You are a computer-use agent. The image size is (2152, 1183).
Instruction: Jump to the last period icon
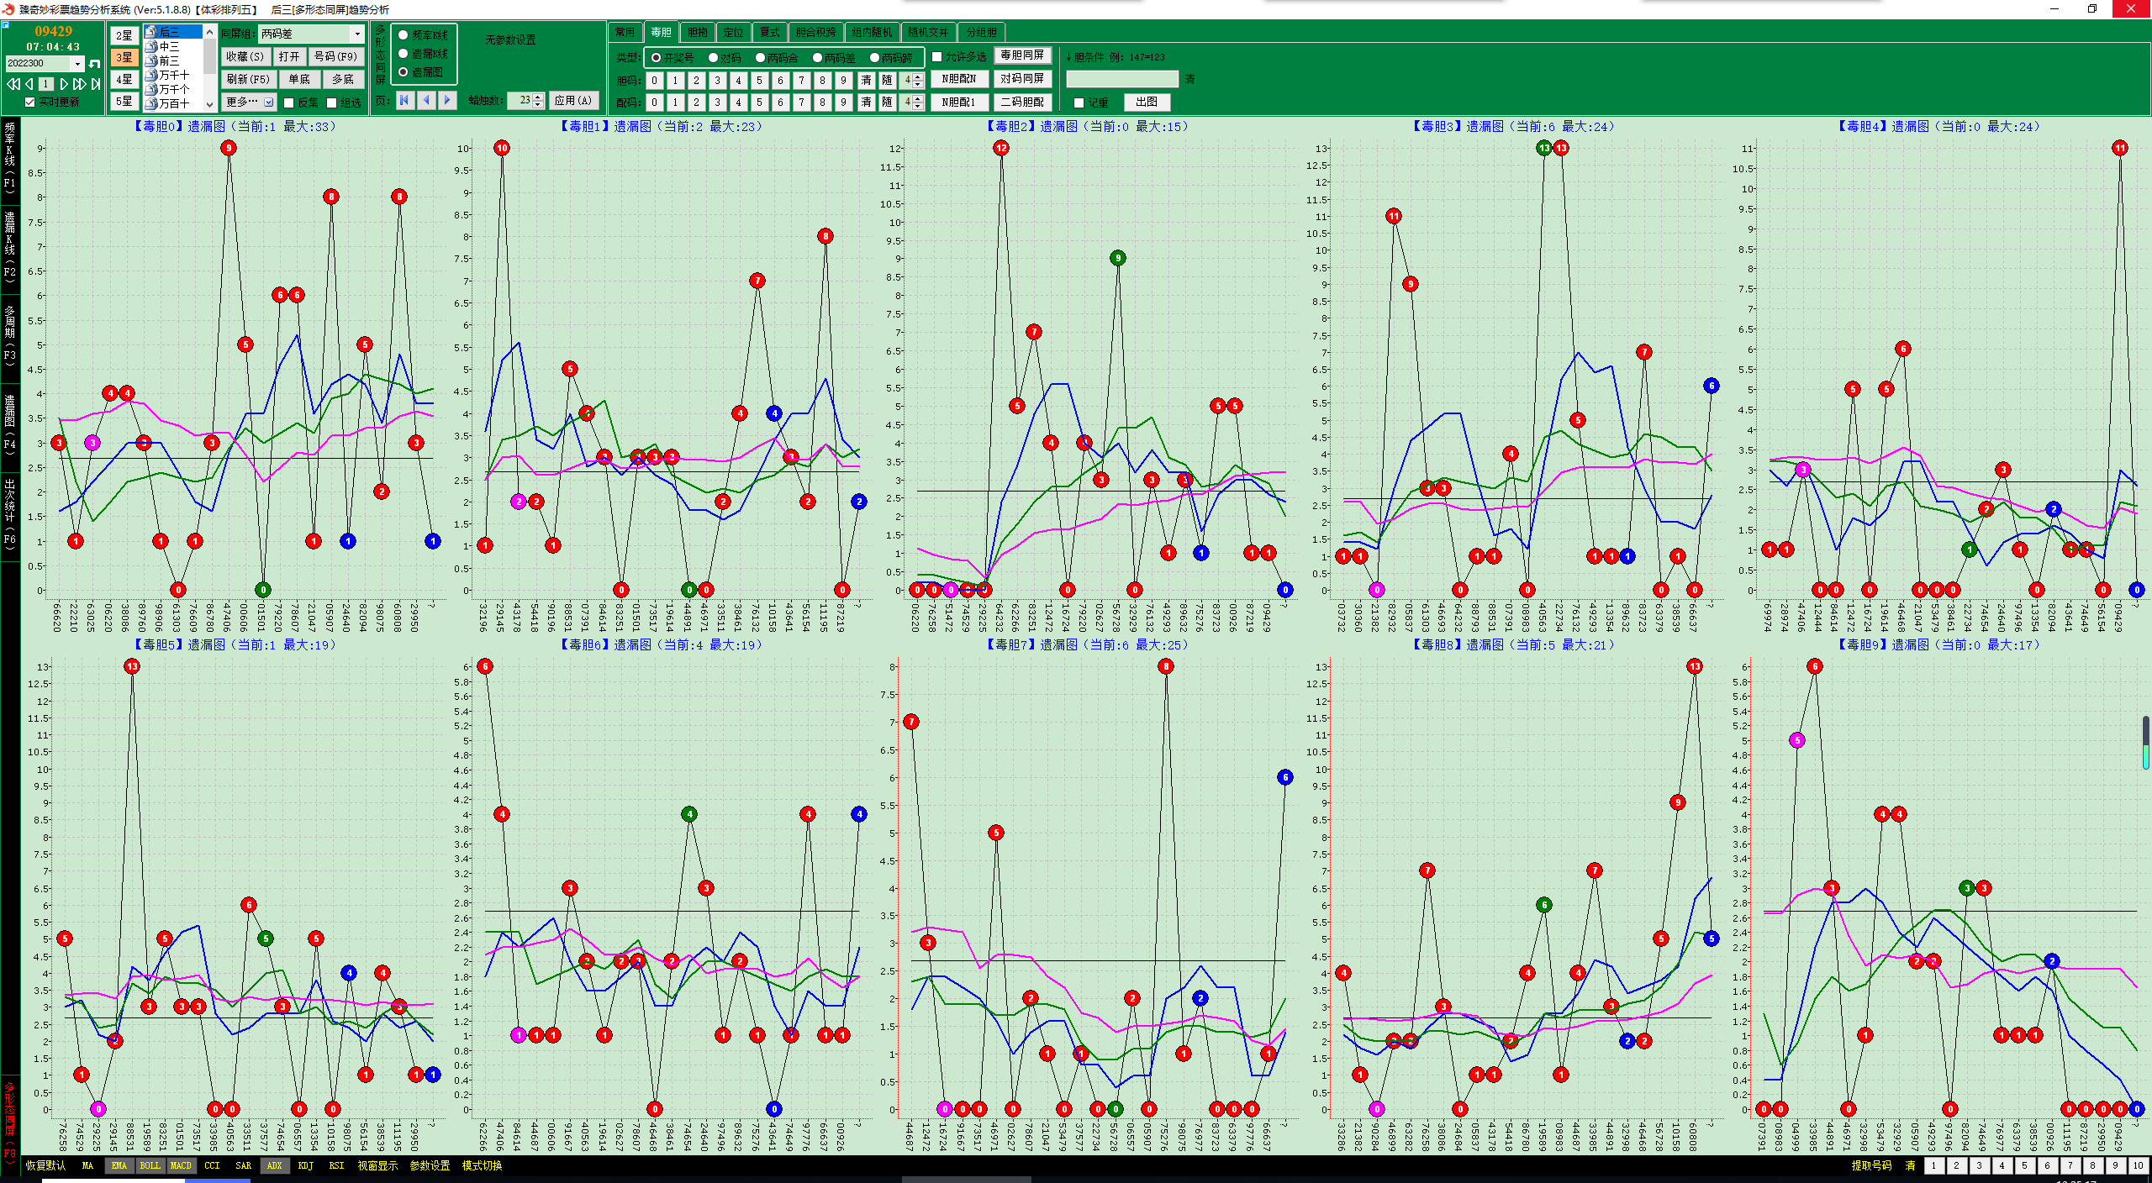(x=96, y=84)
